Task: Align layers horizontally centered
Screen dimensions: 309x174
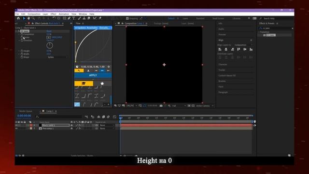Action: click(x=226, y=49)
